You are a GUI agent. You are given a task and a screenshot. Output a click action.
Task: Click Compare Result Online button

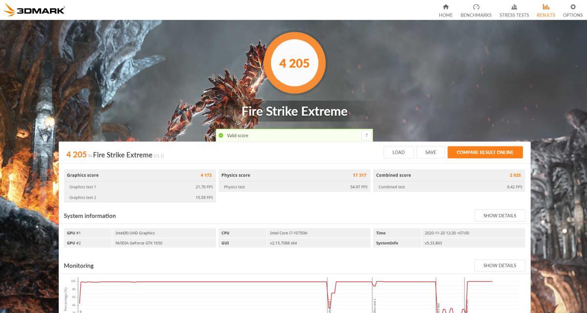point(485,152)
